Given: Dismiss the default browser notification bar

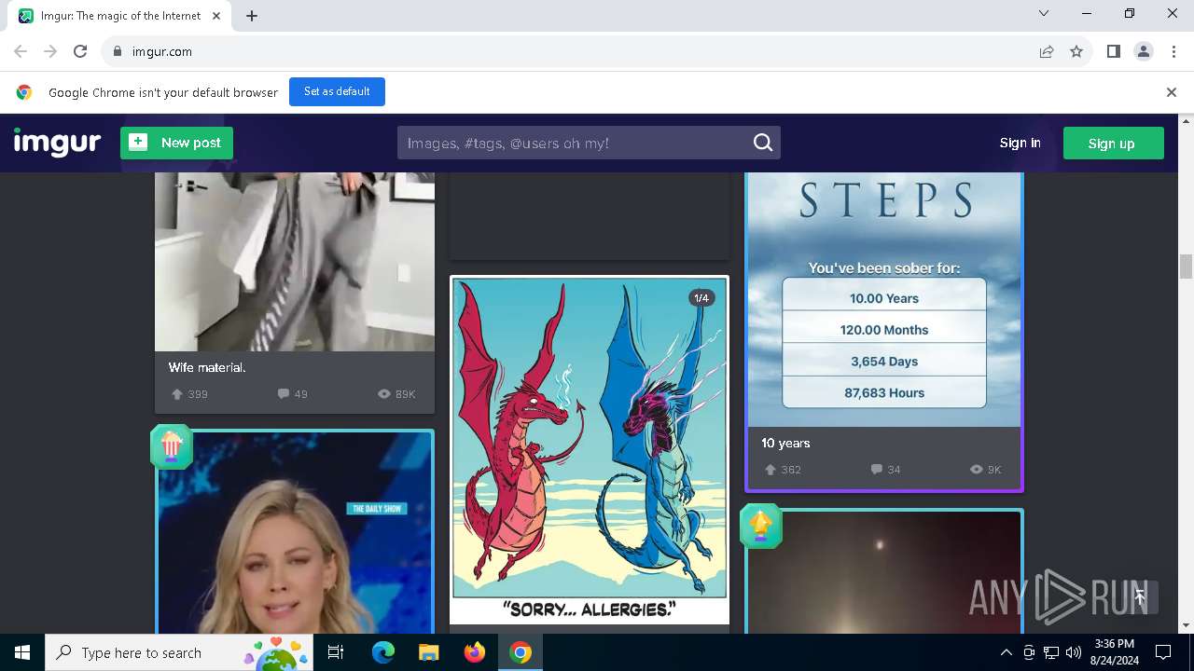Looking at the screenshot, I should (1171, 92).
